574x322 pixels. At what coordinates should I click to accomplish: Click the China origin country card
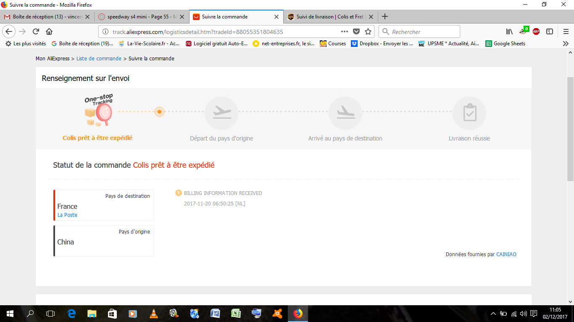[104, 241]
